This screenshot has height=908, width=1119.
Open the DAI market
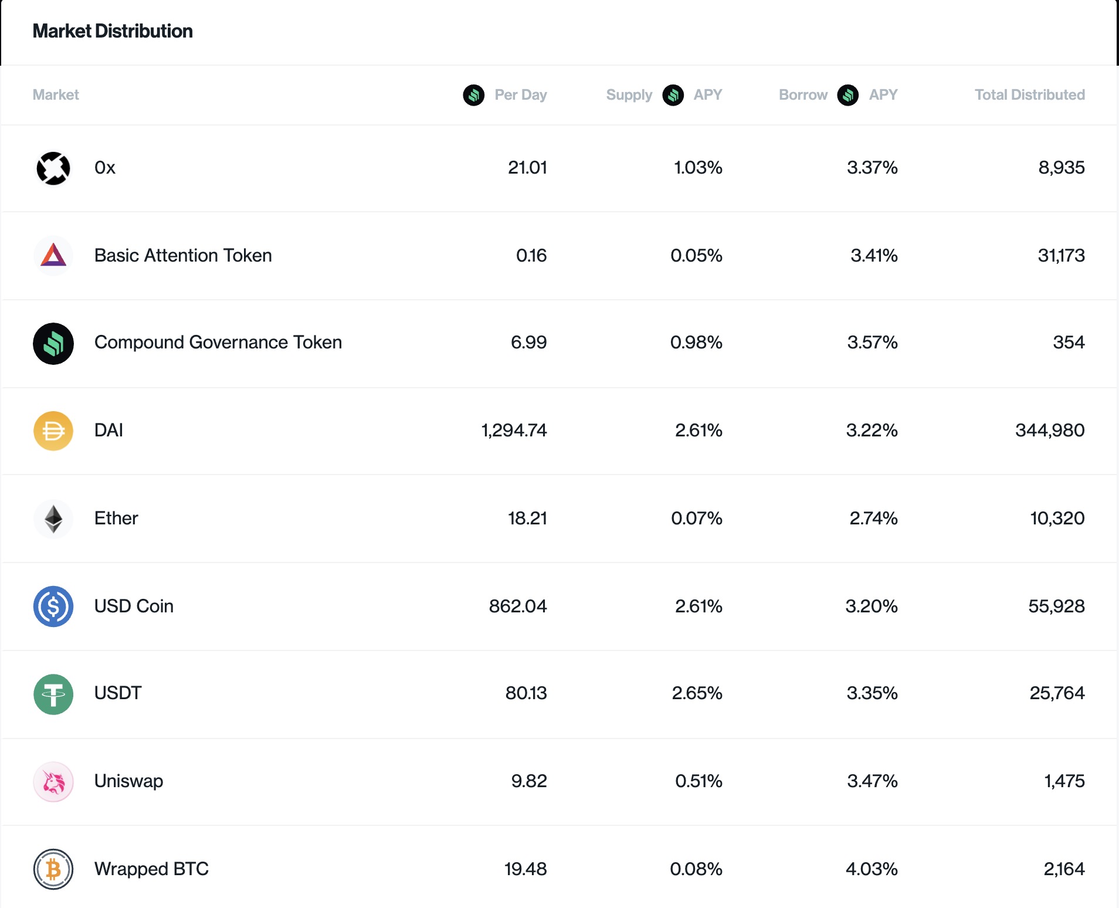click(559, 431)
